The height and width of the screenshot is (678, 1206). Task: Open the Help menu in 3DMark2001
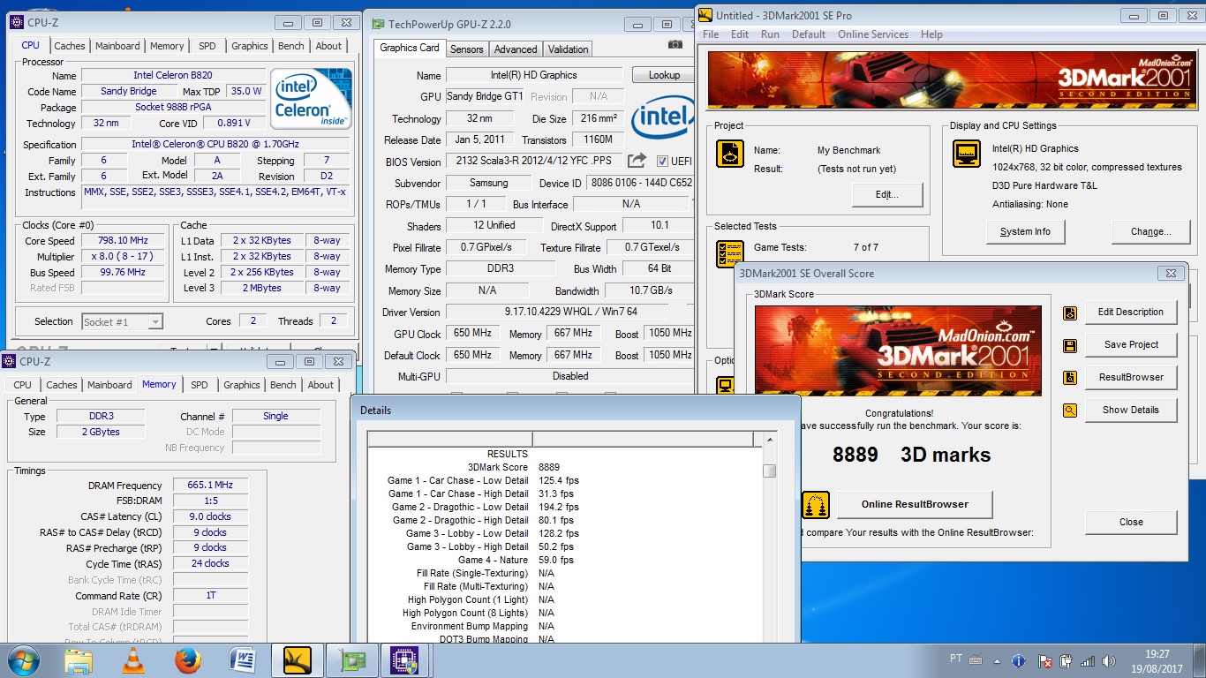(931, 34)
